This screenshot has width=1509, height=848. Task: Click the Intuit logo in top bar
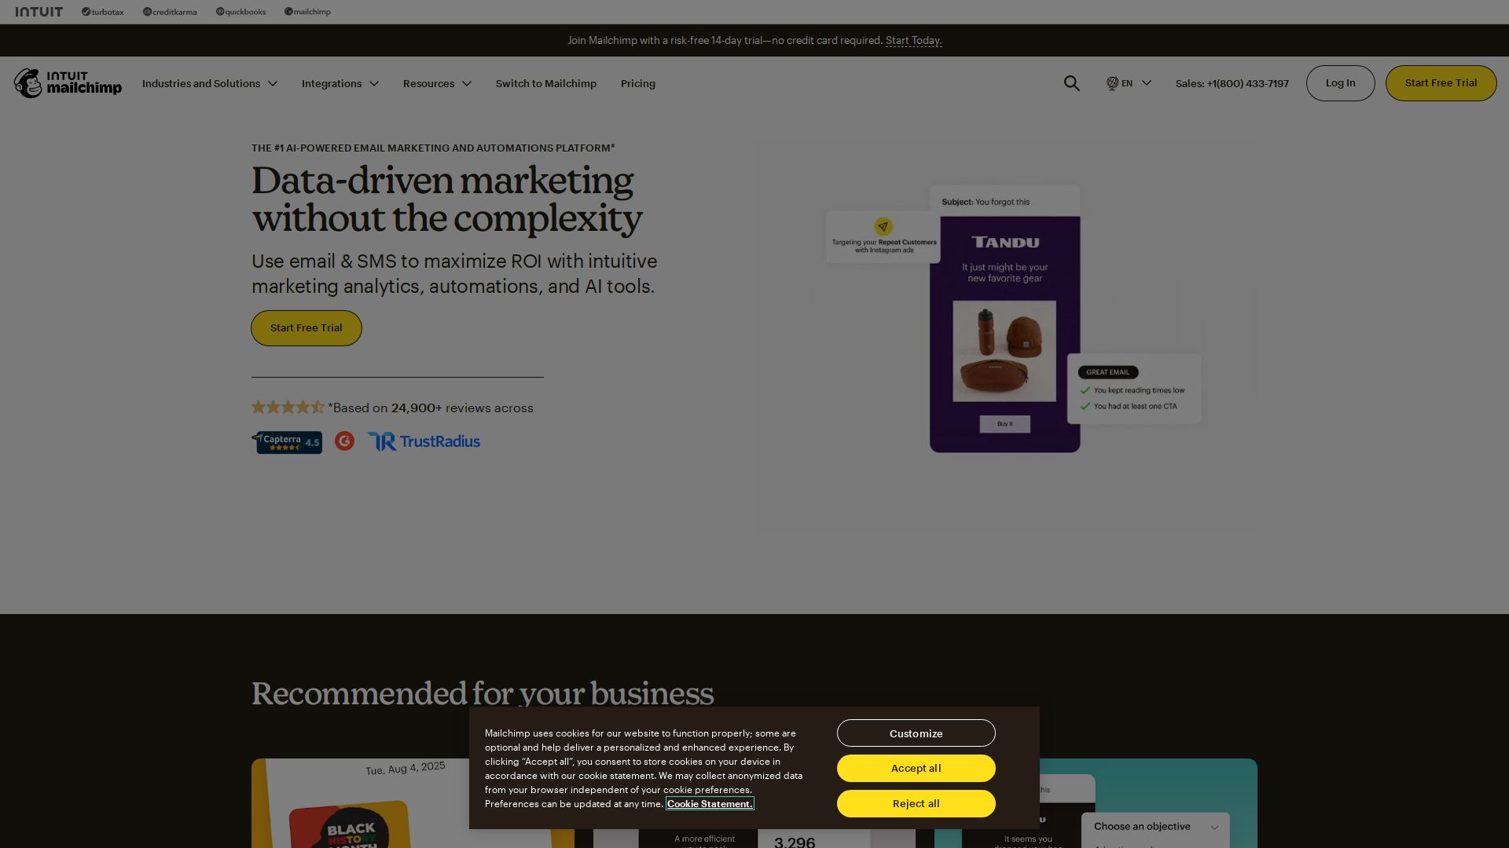point(39,12)
